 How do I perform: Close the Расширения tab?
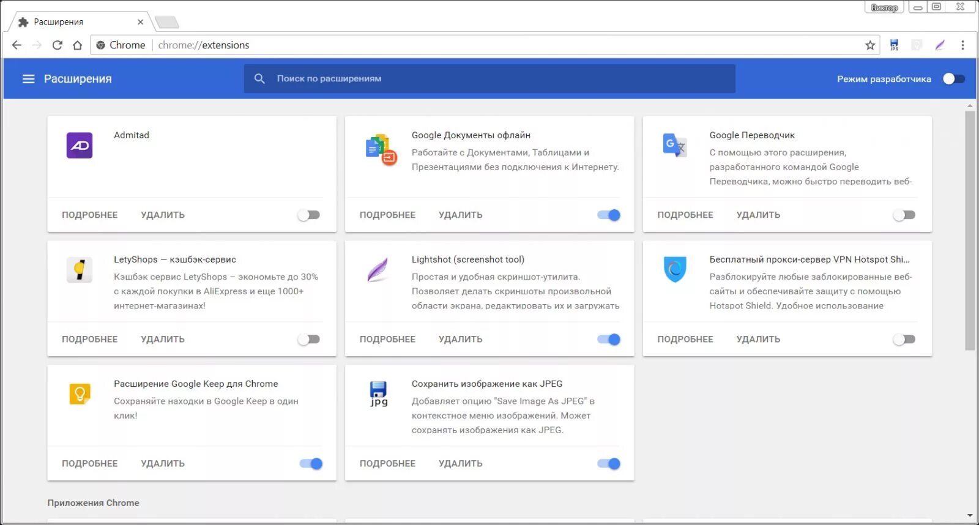(x=140, y=22)
